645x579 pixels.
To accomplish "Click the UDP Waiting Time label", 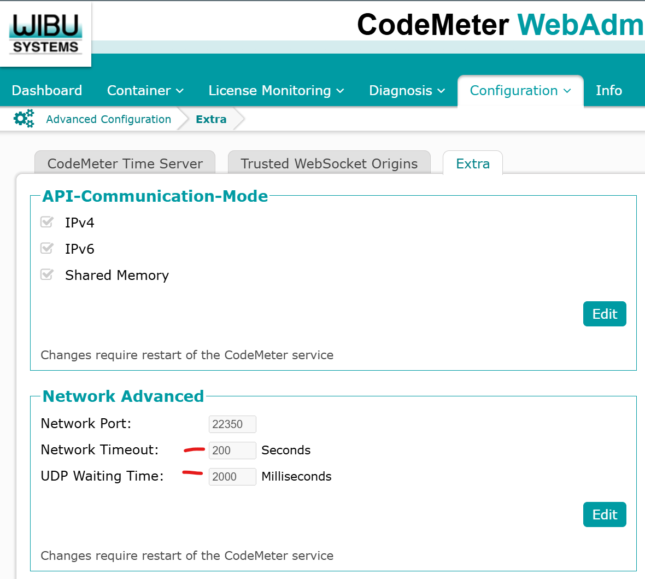I will pos(102,476).
